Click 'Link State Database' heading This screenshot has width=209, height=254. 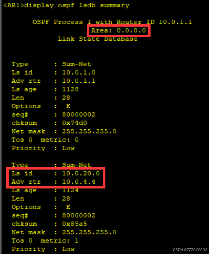98,39
